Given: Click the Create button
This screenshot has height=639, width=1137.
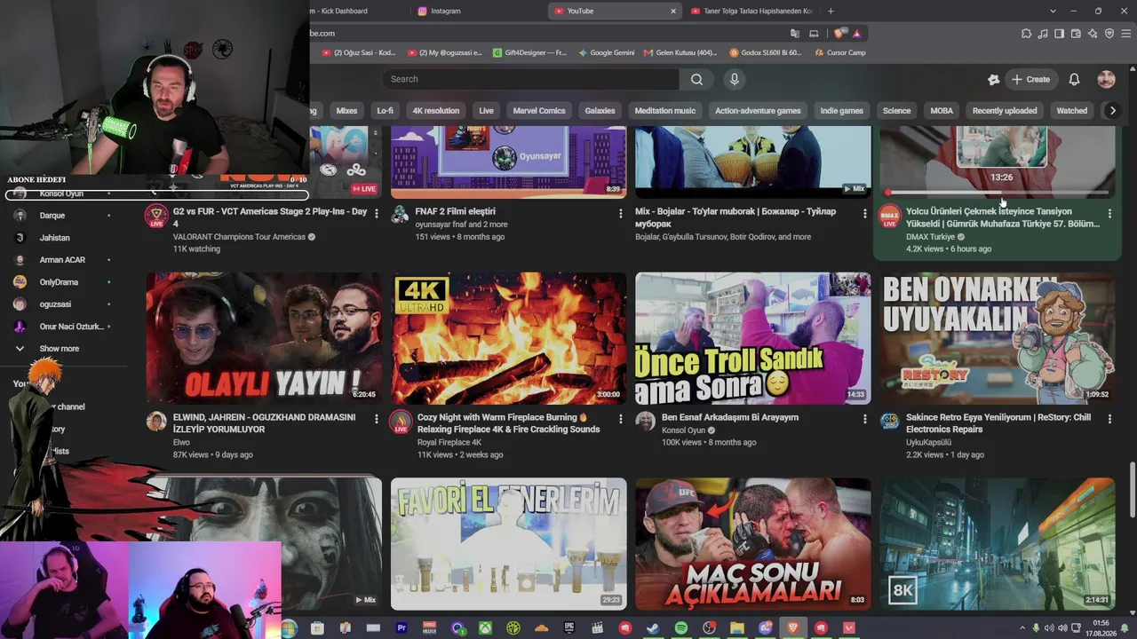Looking at the screenshot, I should click(1030, 79).
